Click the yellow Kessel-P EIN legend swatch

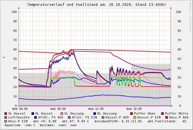click(x=135, y=118)
